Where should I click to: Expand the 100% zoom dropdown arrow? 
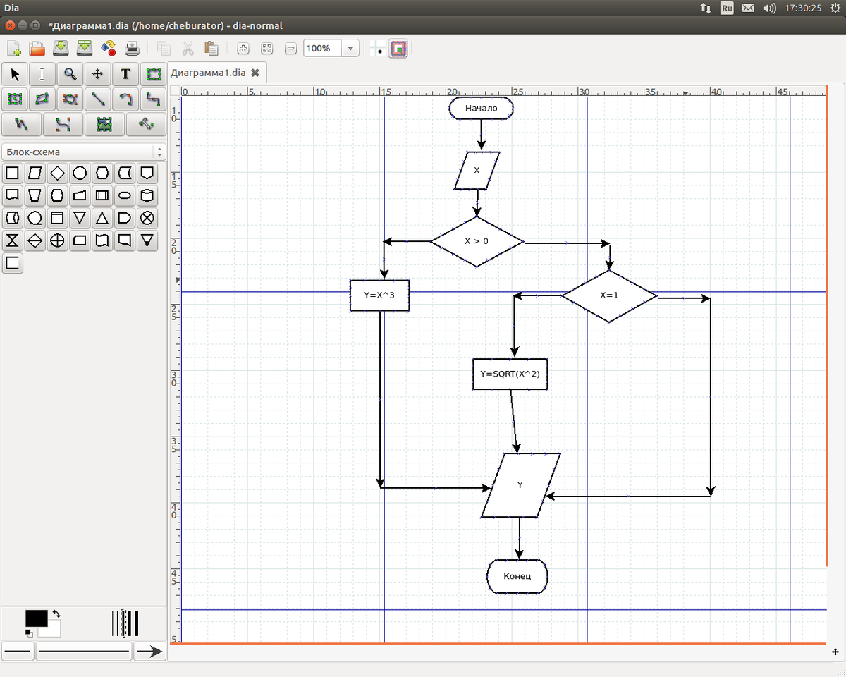pos(350,49)
